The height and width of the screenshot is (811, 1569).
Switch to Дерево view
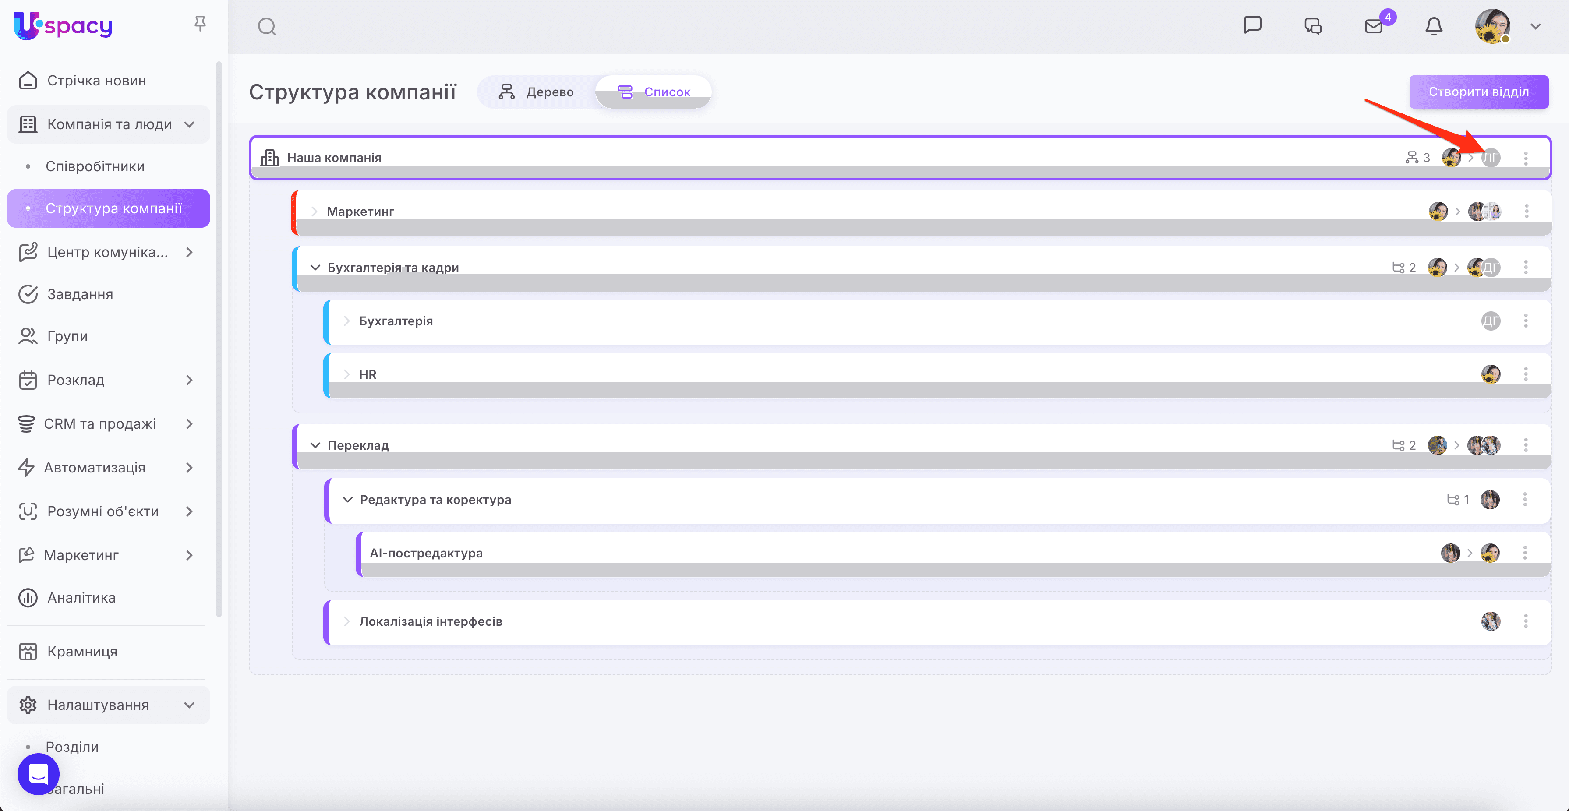tap(536, 92)
